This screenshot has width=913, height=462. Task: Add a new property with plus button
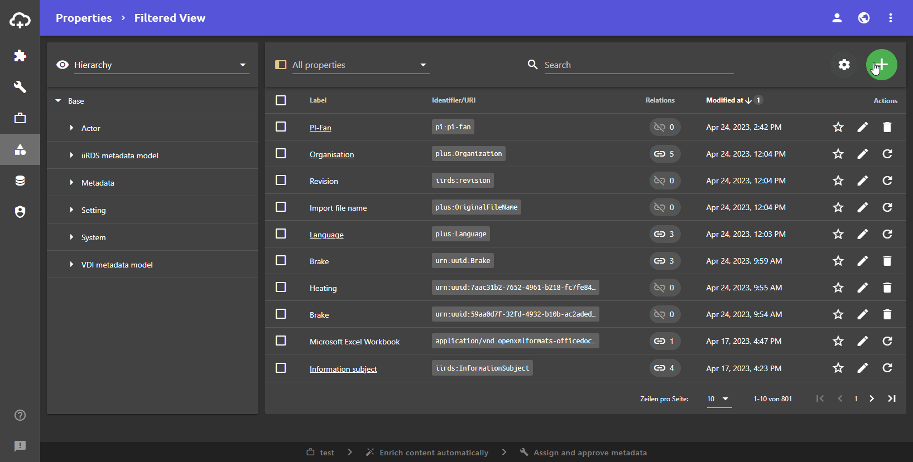click(882, 65)
